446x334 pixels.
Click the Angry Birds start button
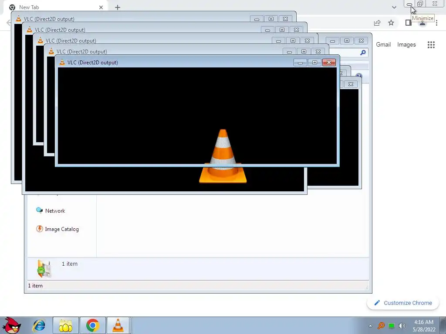tap(11, 325)
